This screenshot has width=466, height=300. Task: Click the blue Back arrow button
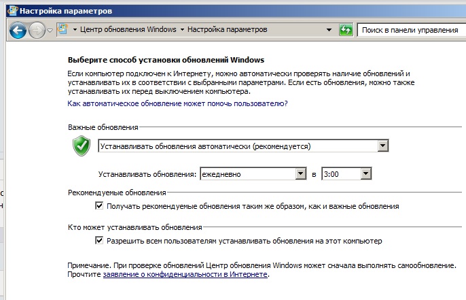(x=18, y=31)
